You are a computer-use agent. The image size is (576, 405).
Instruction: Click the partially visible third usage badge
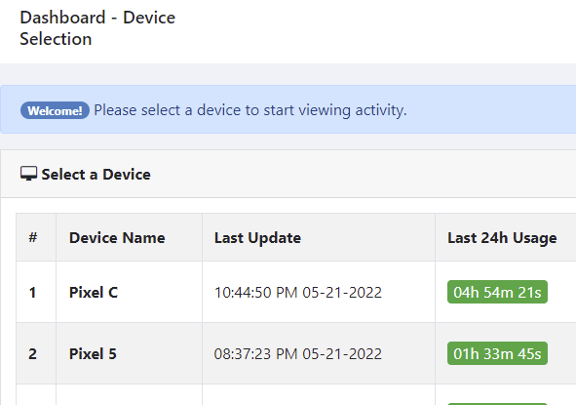497,404
